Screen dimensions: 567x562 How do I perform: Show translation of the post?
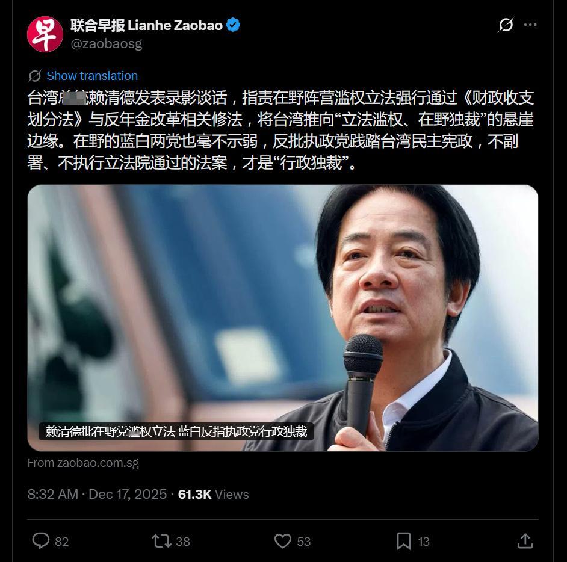pyautogui.click(x=92, y=76)
